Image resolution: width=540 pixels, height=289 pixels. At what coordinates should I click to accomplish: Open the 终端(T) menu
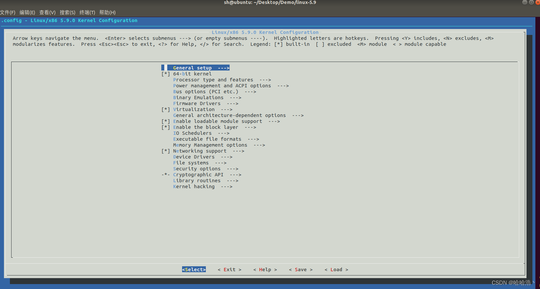[x=87, y=13]
